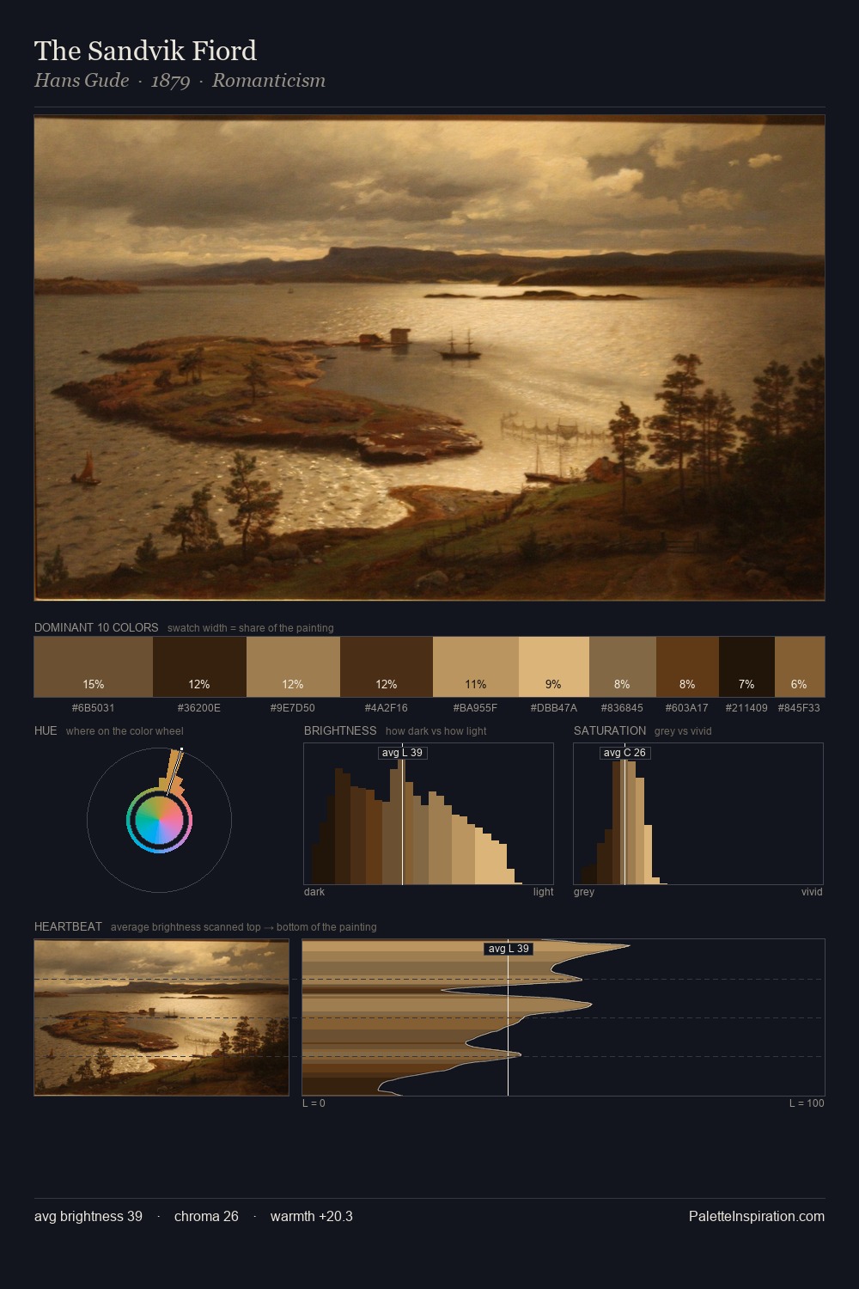Open the PaletteInspiration.com link
The width and height of the screenshot is (859, 1289).
(757, 1216)
